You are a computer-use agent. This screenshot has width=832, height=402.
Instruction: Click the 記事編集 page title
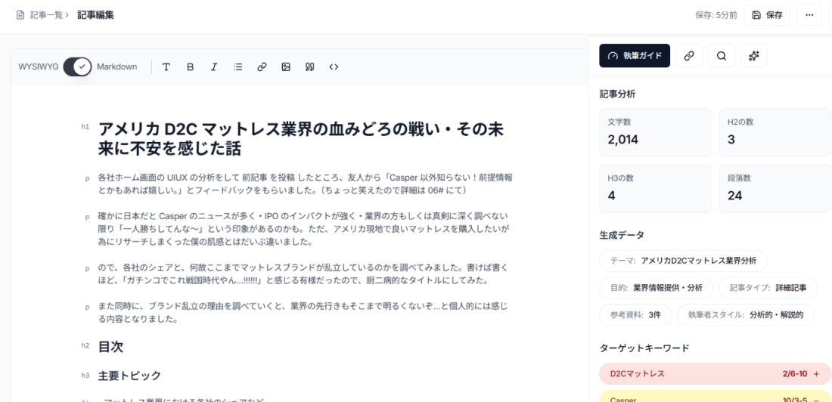click(95, 15)
